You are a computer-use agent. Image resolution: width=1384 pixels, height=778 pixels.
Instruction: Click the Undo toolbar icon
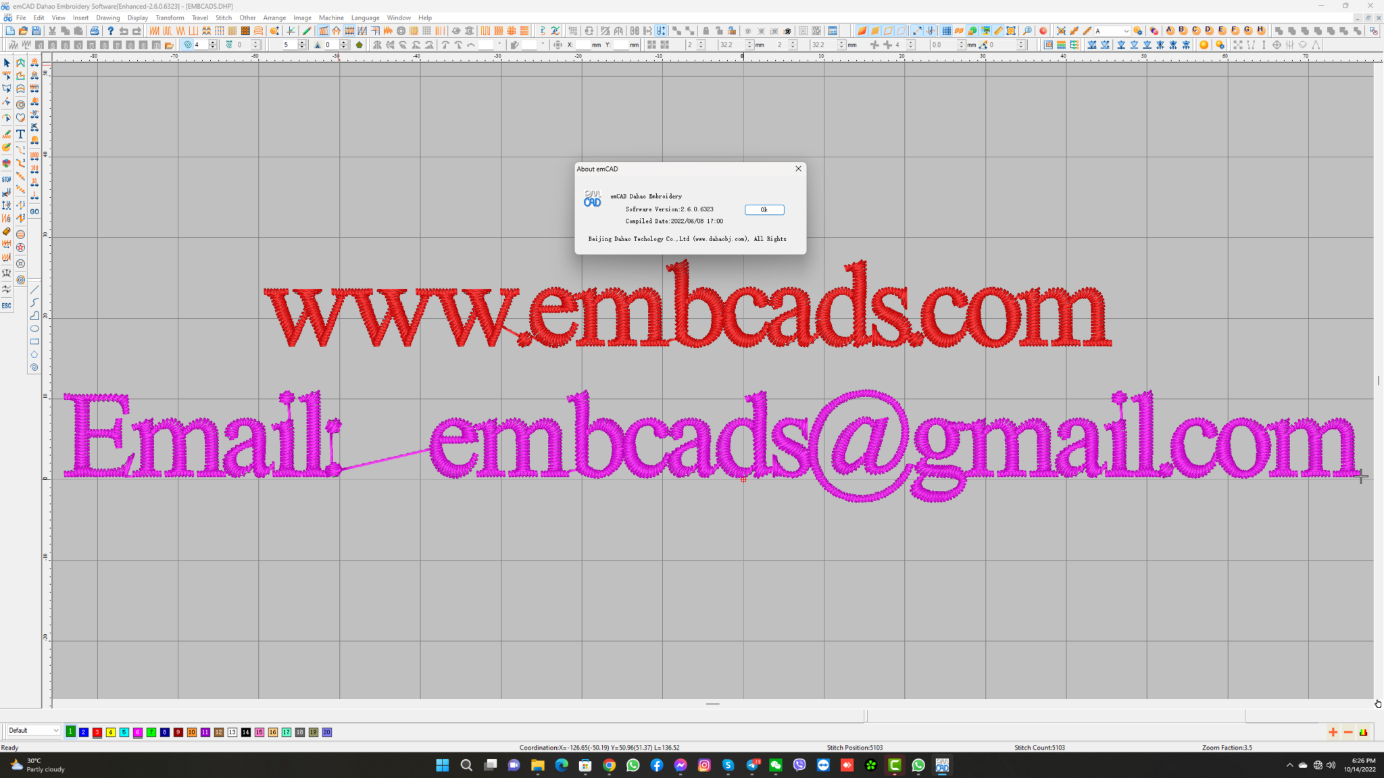tap(124, 31)
